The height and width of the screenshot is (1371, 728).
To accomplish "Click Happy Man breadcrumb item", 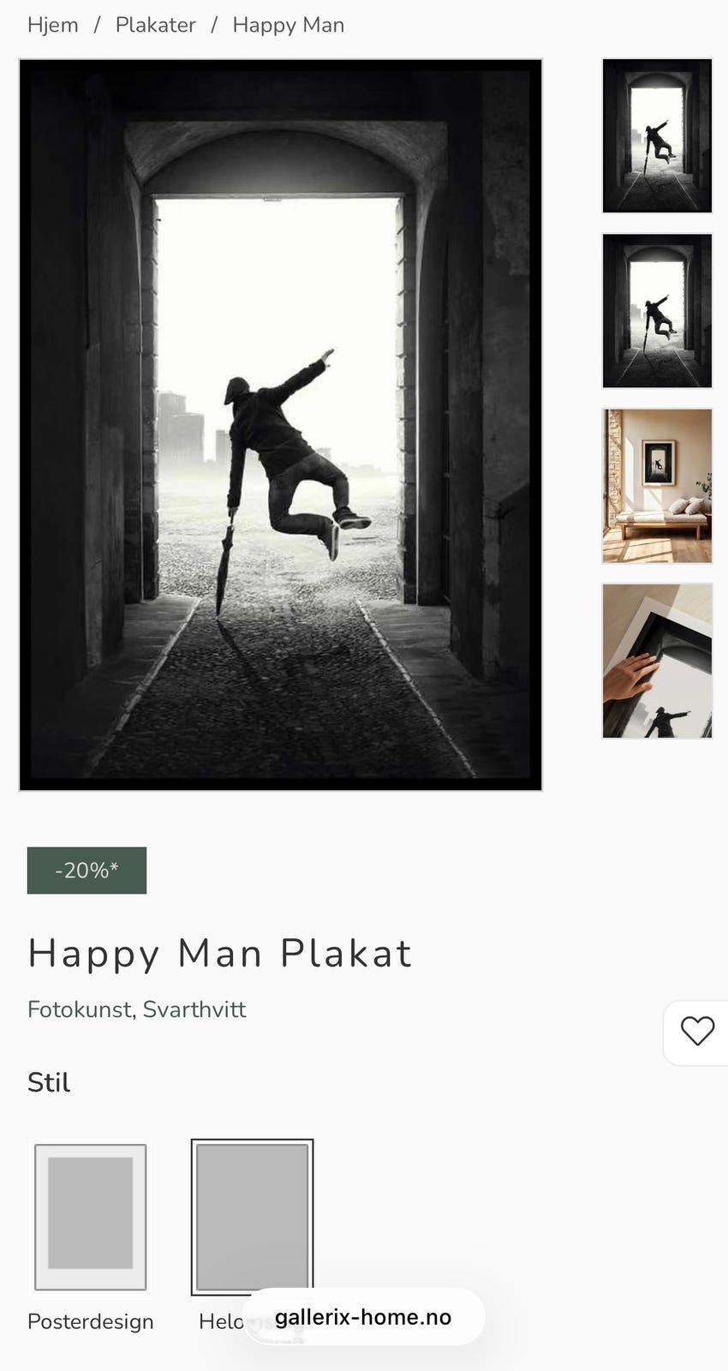I will pyautogui.click(x=289, y=25).
